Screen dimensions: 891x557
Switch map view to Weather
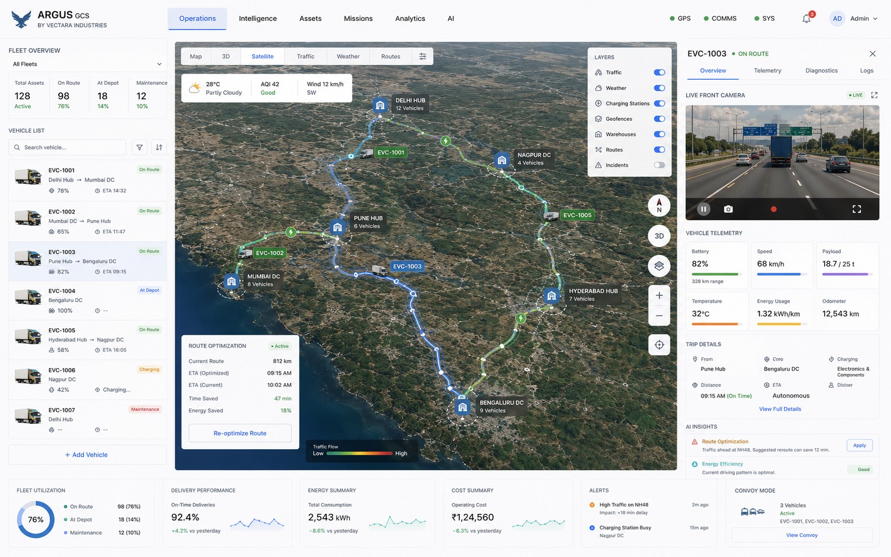click(348, 56)
